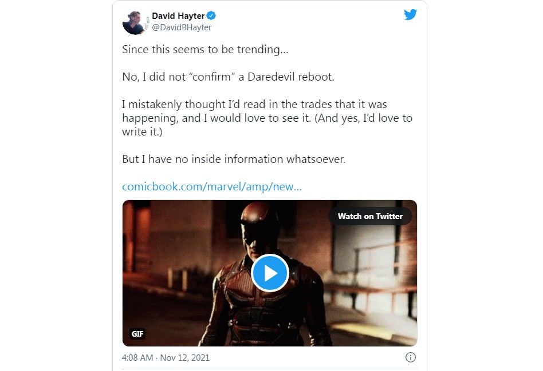Click the 'write it.)' text line
This screenshot has height=371, width=543.
coord(142,131)
